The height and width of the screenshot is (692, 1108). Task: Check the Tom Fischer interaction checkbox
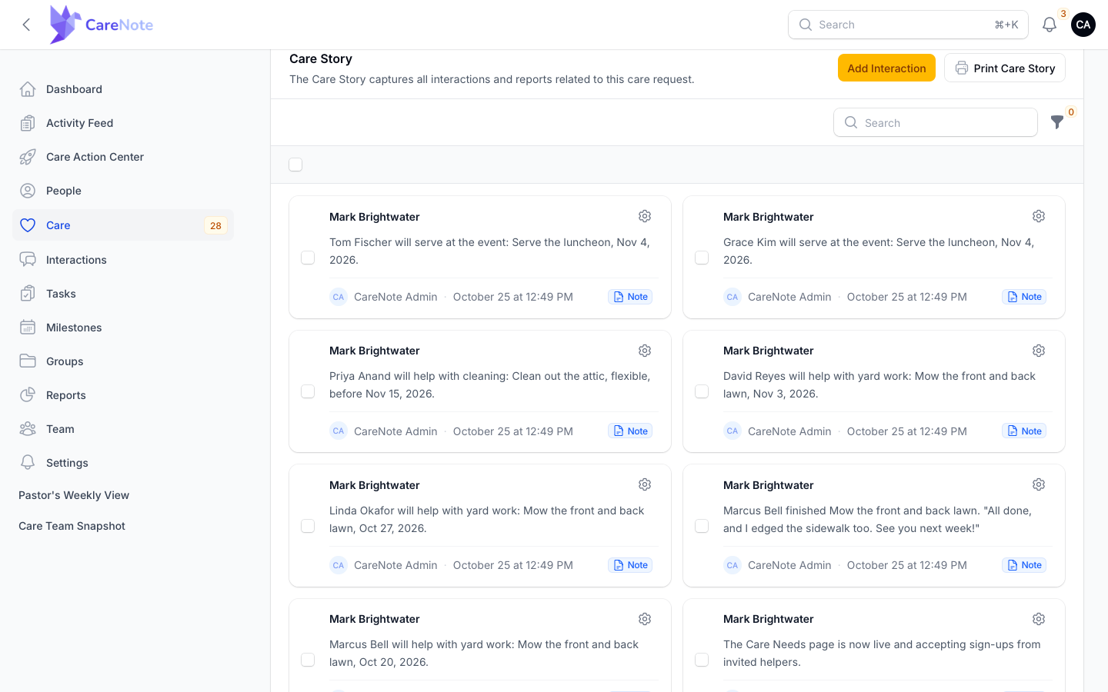pos(308,258)
